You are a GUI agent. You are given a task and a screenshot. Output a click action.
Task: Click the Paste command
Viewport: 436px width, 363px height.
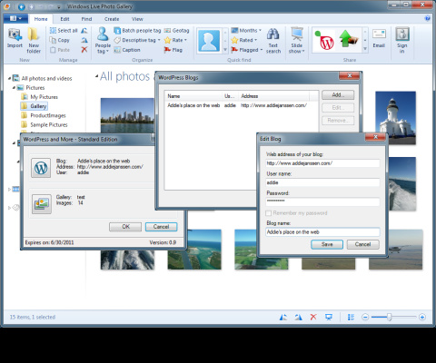60,50
